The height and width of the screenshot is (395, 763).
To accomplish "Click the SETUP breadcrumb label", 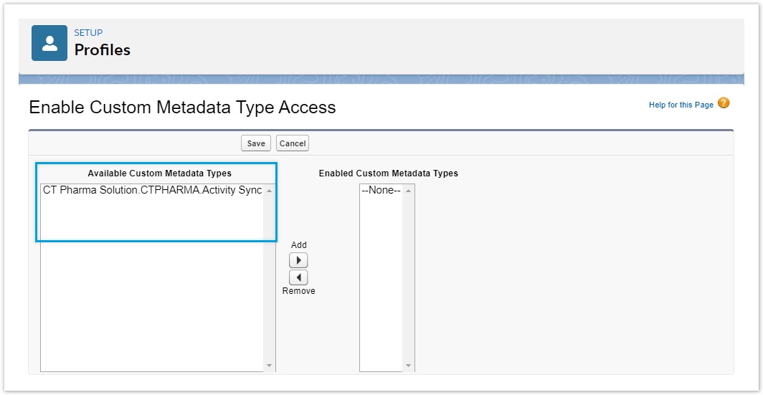I will (88, 33).
